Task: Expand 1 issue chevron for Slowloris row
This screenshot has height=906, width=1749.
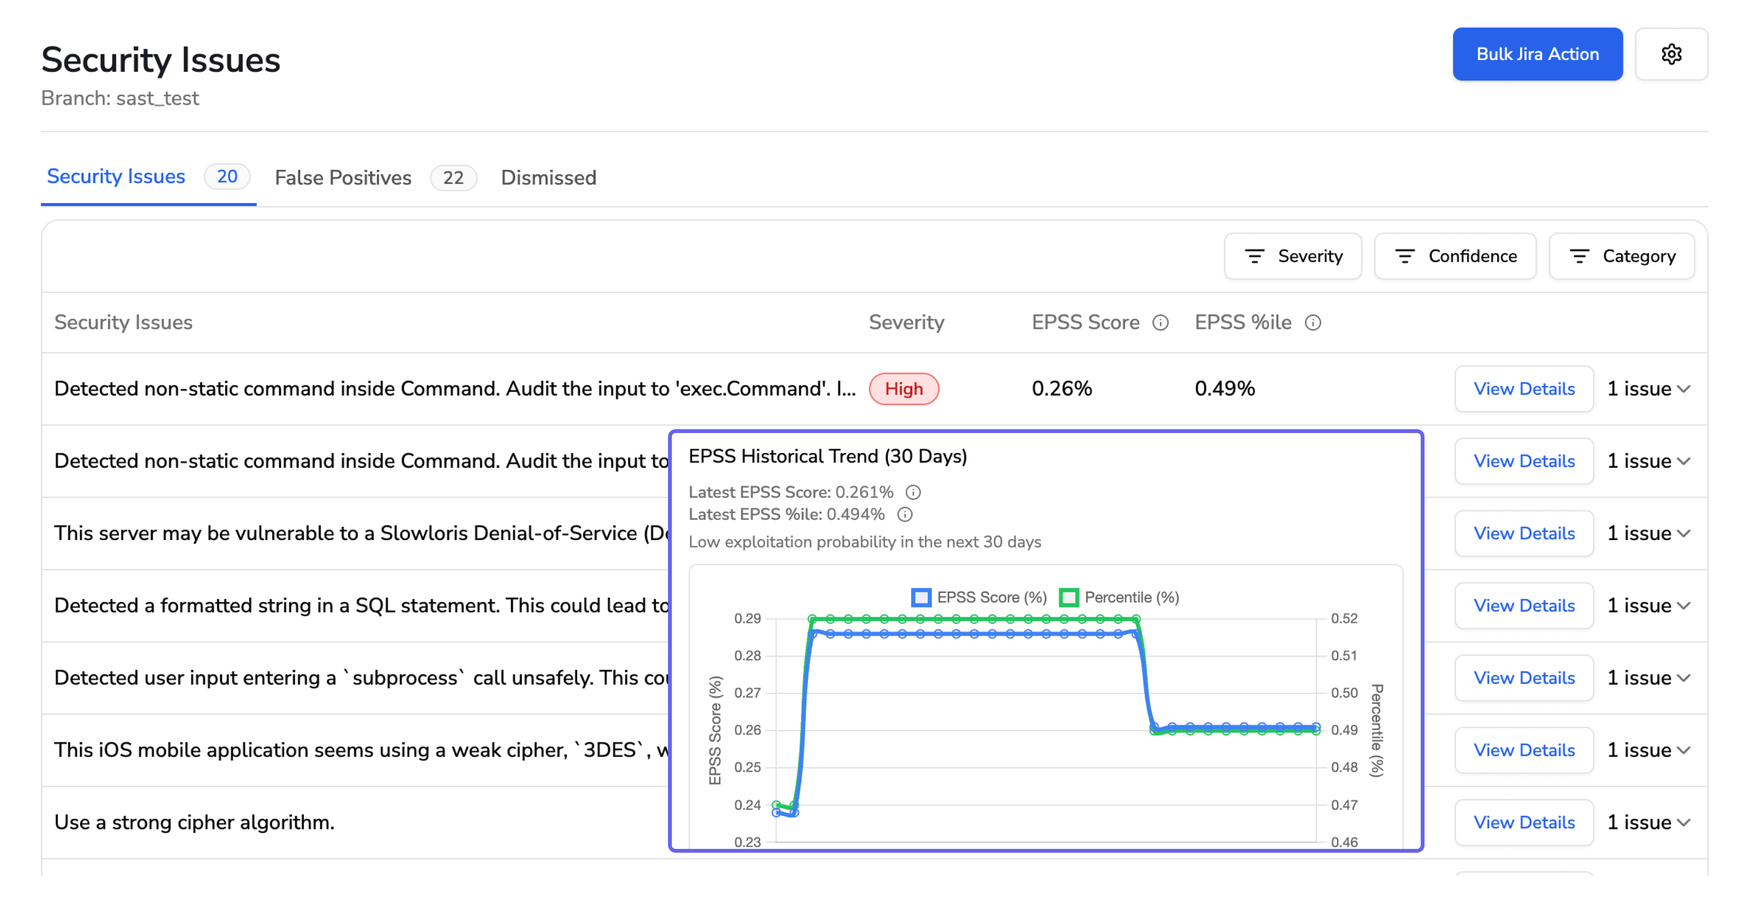Action: [1683, 534]
